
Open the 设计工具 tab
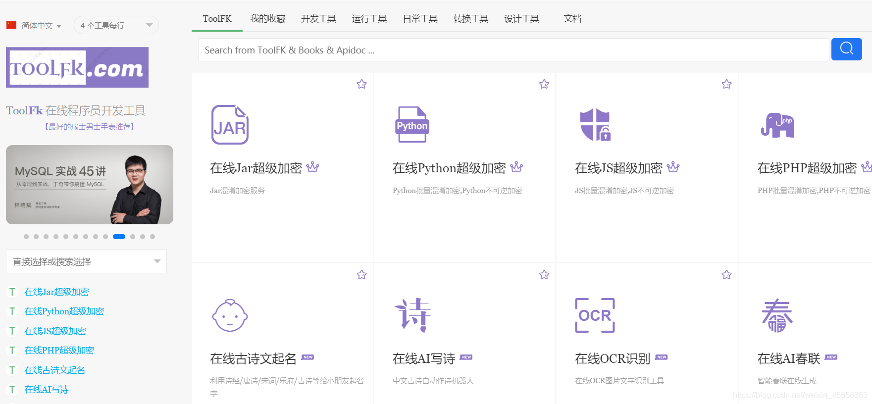click(x=521, y=19)
